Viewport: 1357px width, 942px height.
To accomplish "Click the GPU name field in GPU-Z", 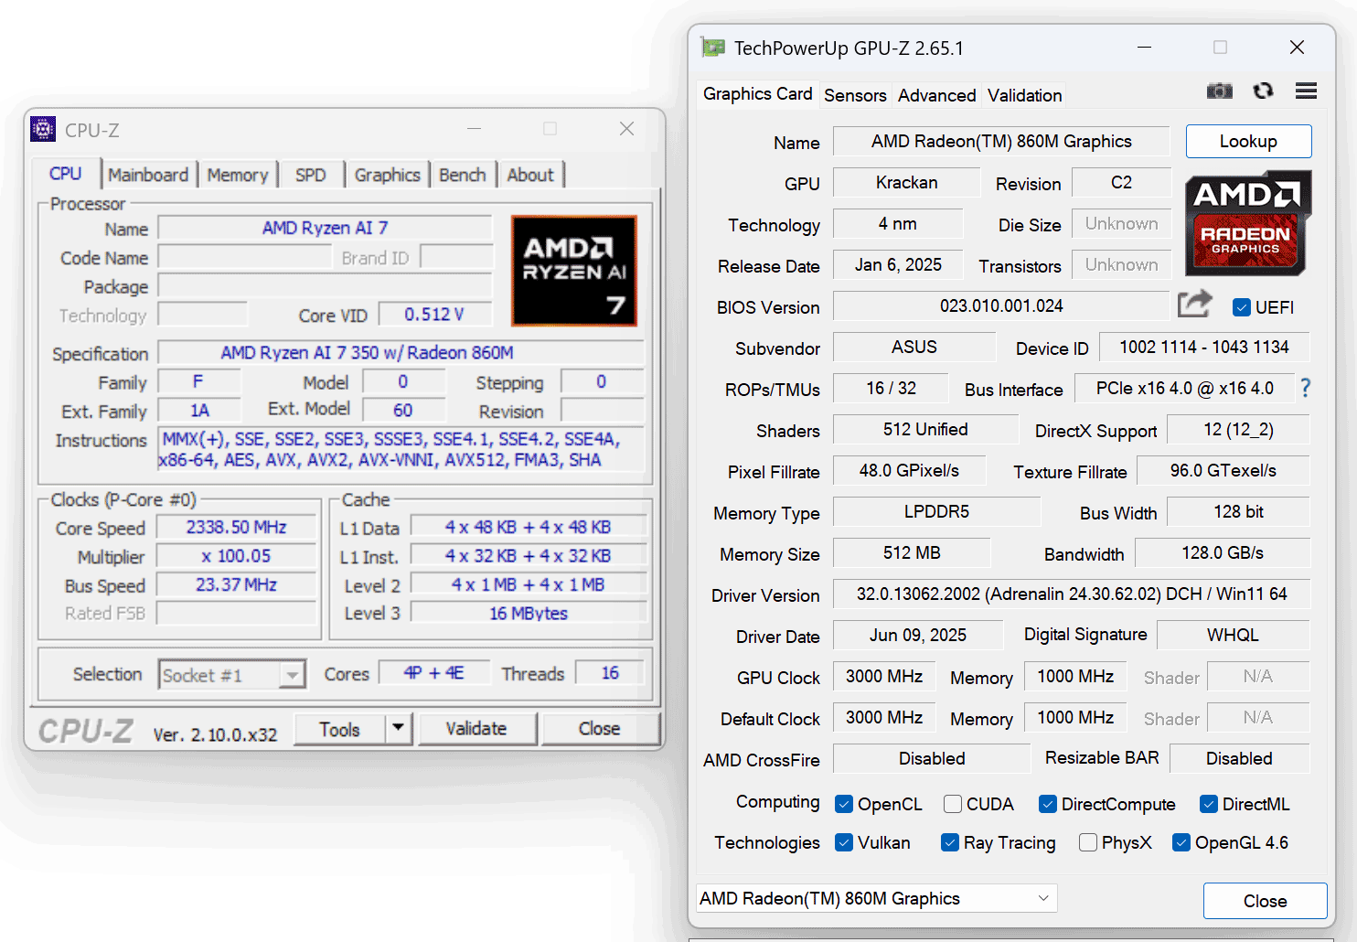I will click(1001, 141).
